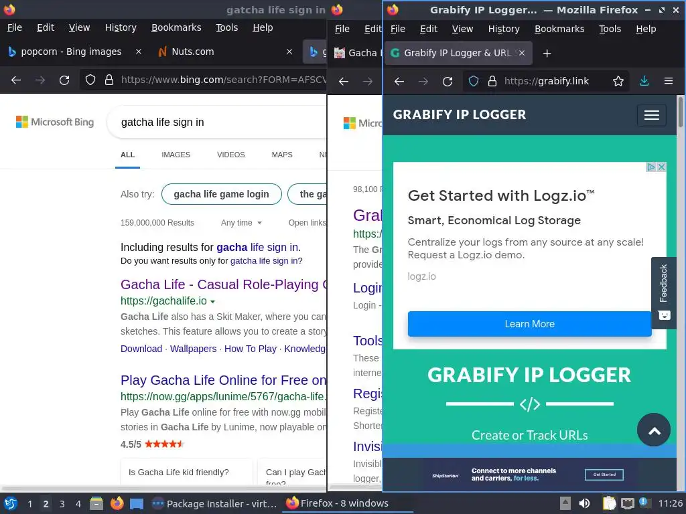Expand the Any time filter dropdown

click(x=241, y=222)
